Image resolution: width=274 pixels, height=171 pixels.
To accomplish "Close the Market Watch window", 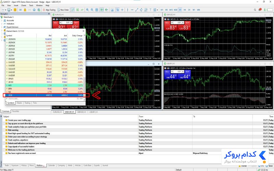I will point(83,31).
